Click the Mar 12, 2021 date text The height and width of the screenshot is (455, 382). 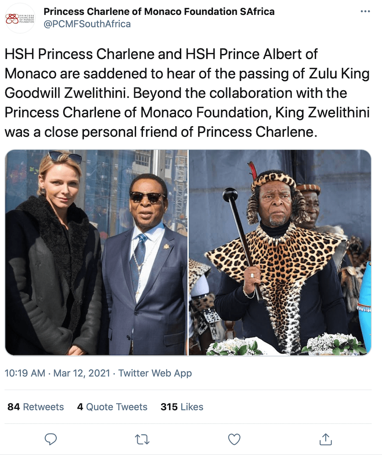[x=82, y=373]
